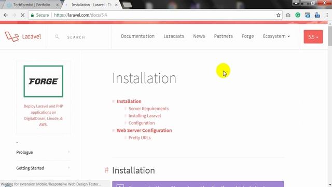Click the purple Laracasts video callout
The width and height of the screenshot is (332, 187).
[198, 184]
